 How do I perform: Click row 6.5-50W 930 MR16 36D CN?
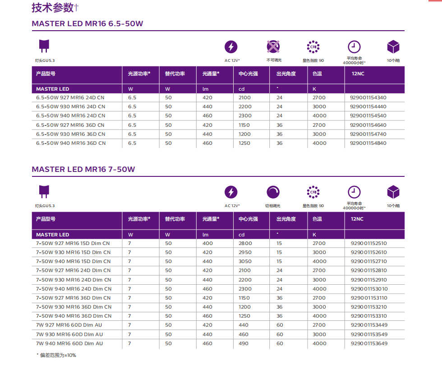[218, 134]
